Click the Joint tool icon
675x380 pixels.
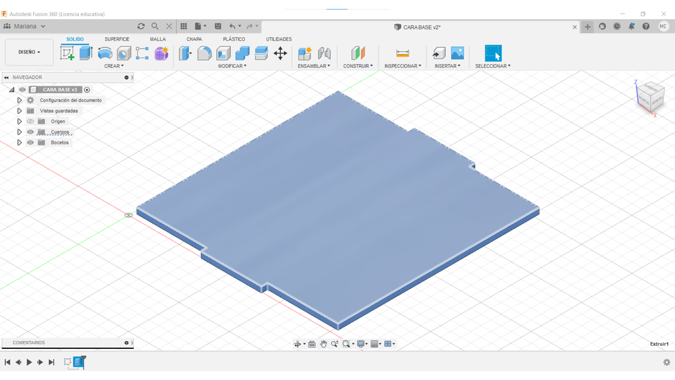click(324, 53)
